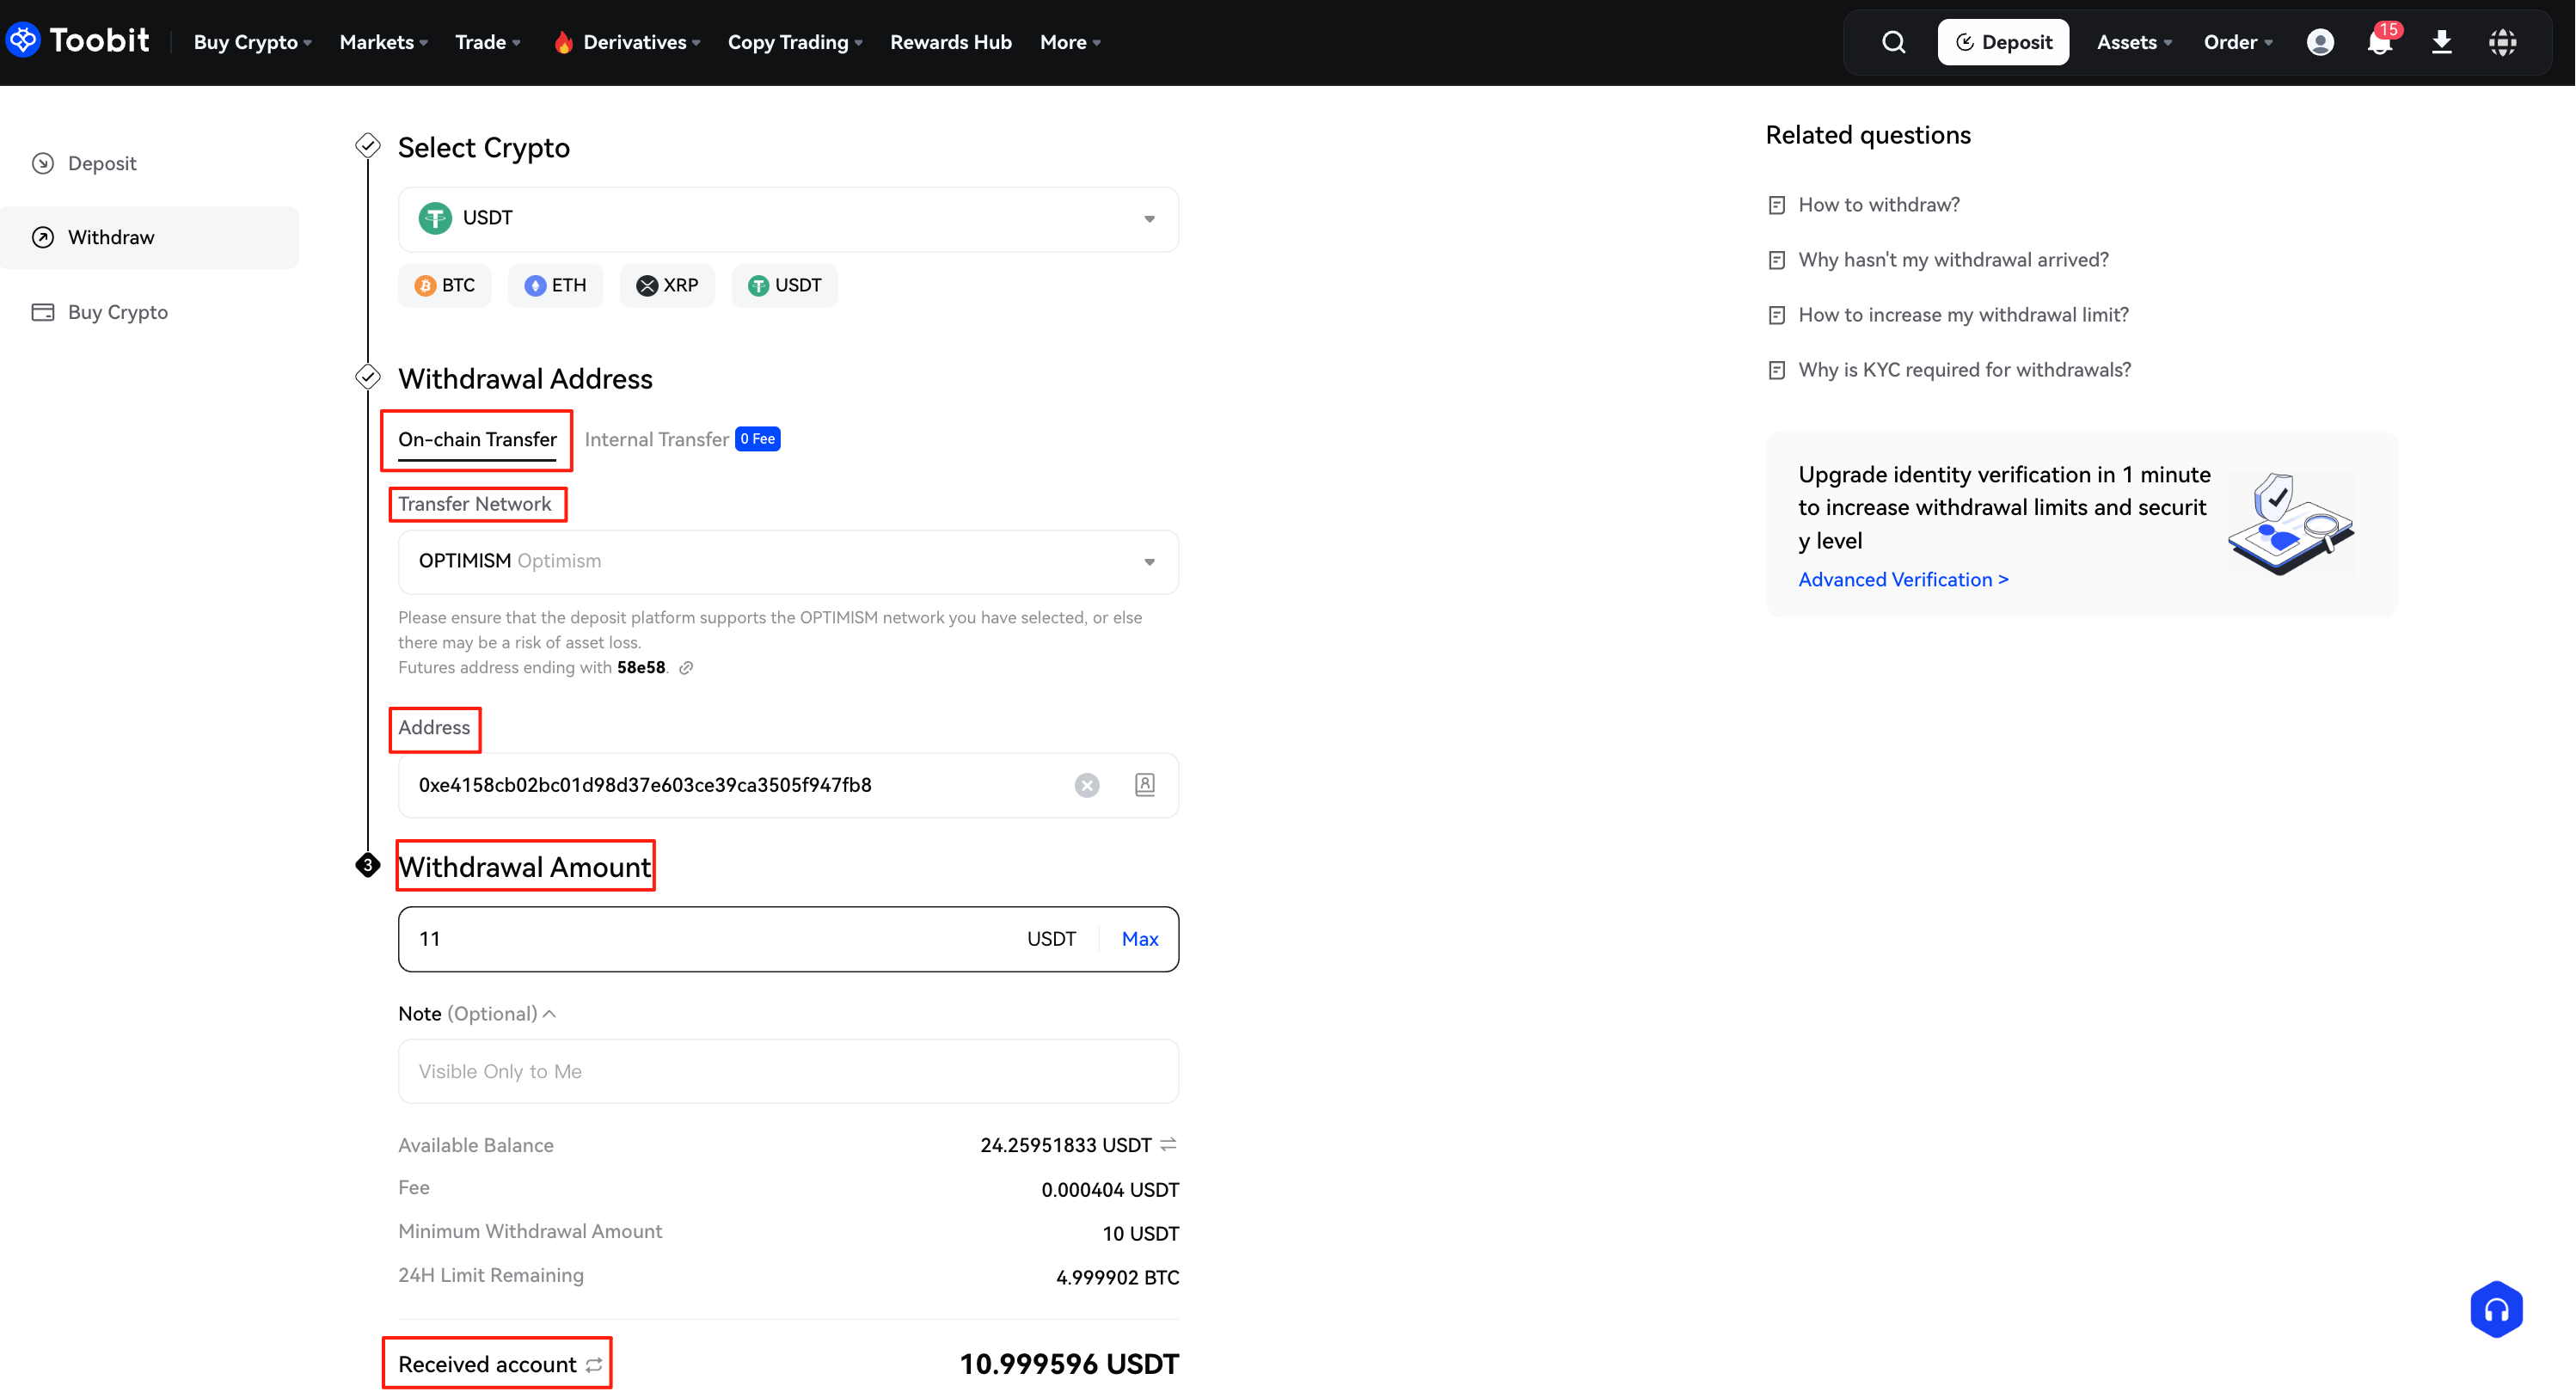
Task: Switch to the Internal Transfer tab
Action: click(657, 440)
